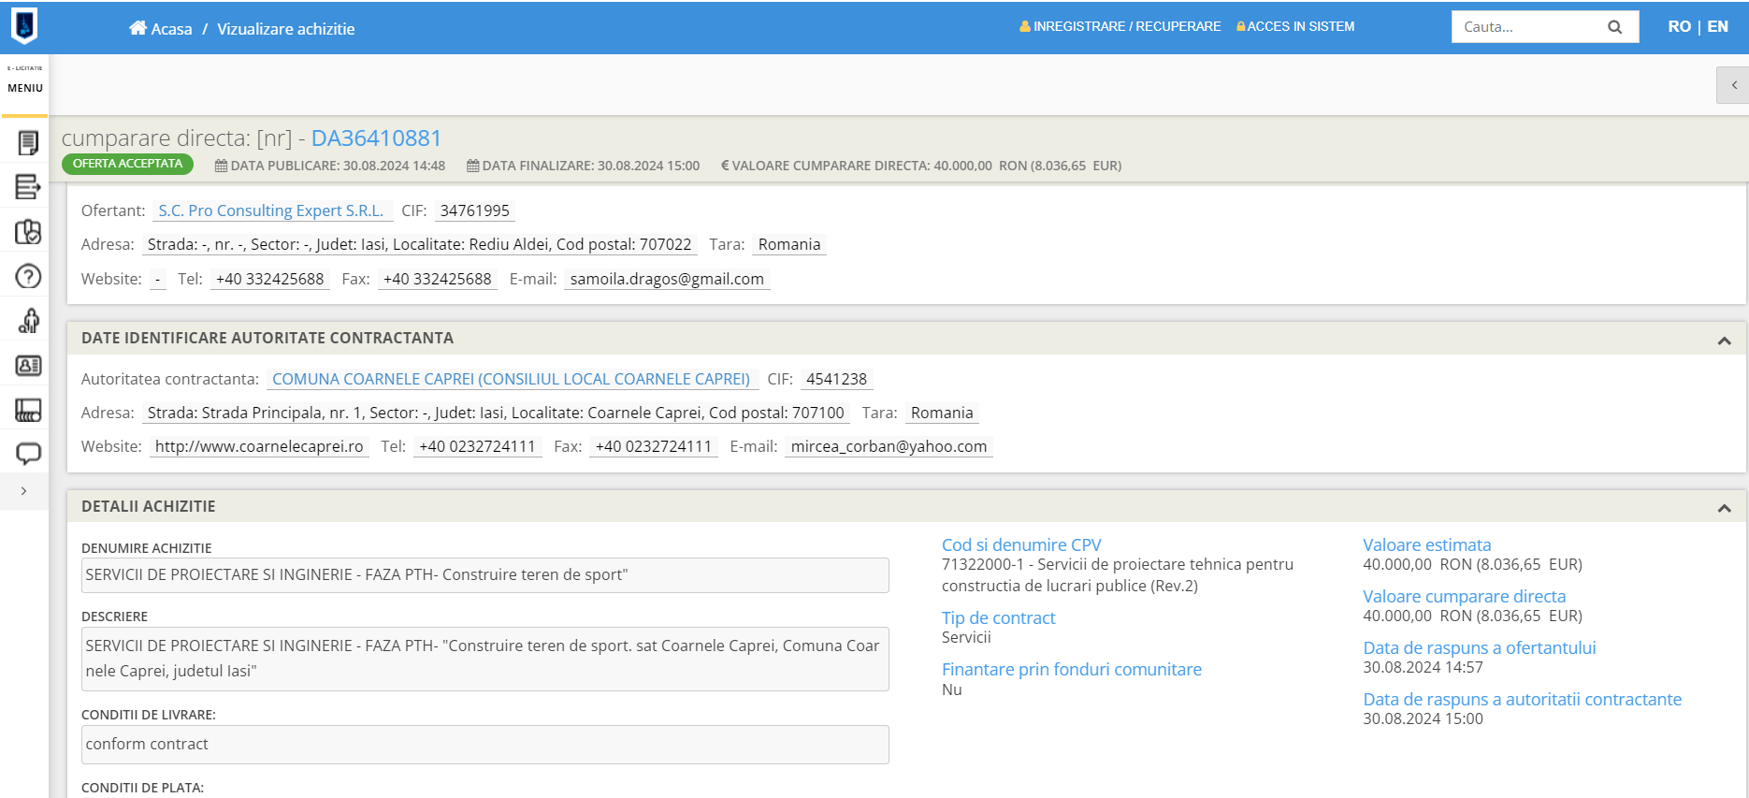This screenshot has height=798, width=1749.
Task: Open COMUNA COARNELE CAPREI authority link
Action: pos(511,379)
